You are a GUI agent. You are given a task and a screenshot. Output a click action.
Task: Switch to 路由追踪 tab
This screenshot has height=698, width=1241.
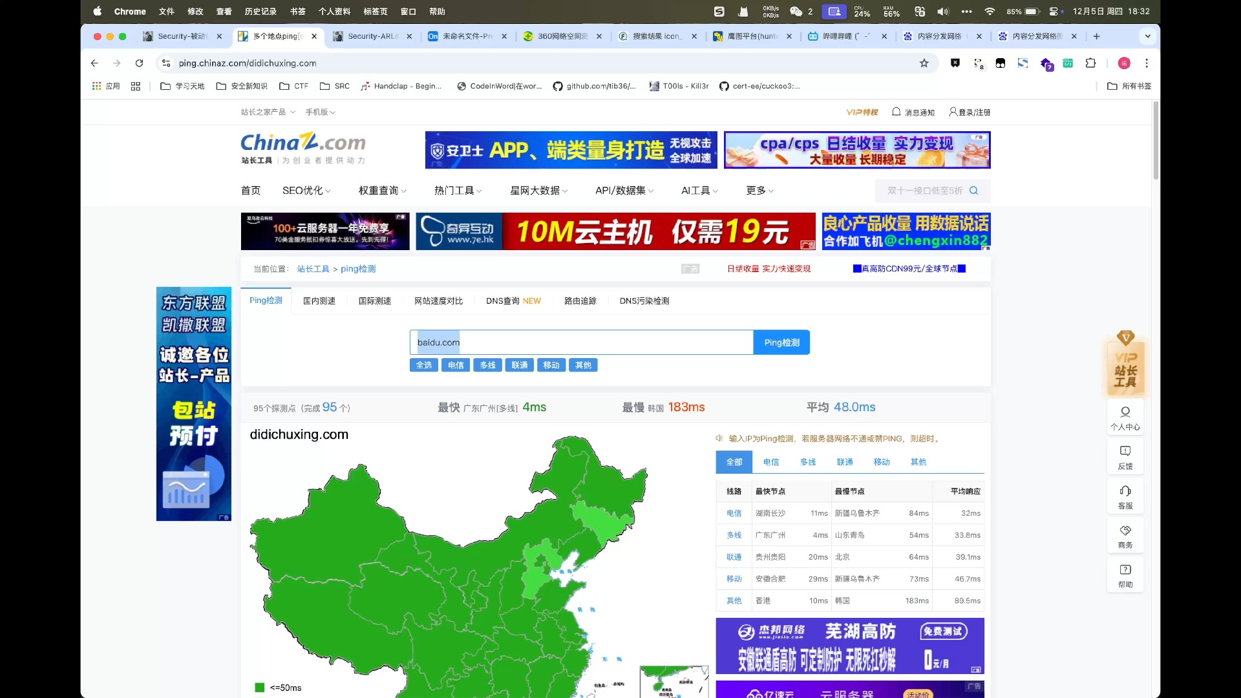pos(580,301)
